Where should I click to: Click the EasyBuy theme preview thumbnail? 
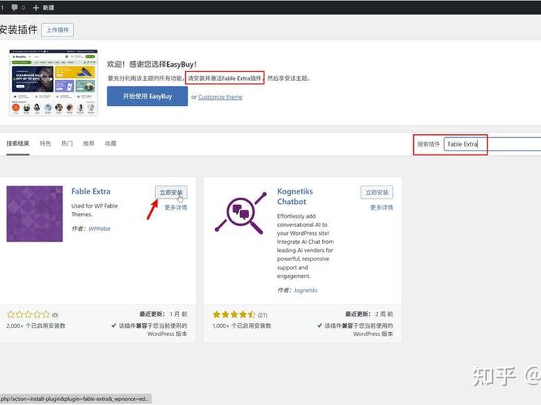click(53, 82)
